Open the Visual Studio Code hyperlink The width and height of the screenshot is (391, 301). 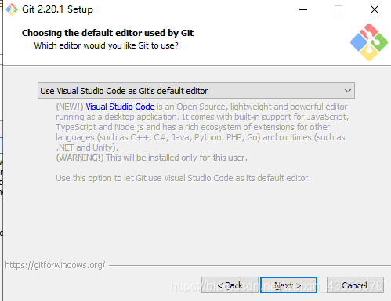121,107
